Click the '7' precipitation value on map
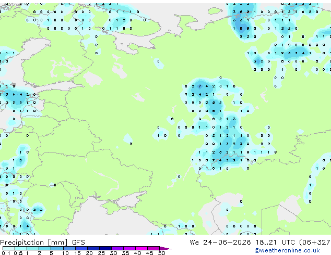 [x=200, y=86]
